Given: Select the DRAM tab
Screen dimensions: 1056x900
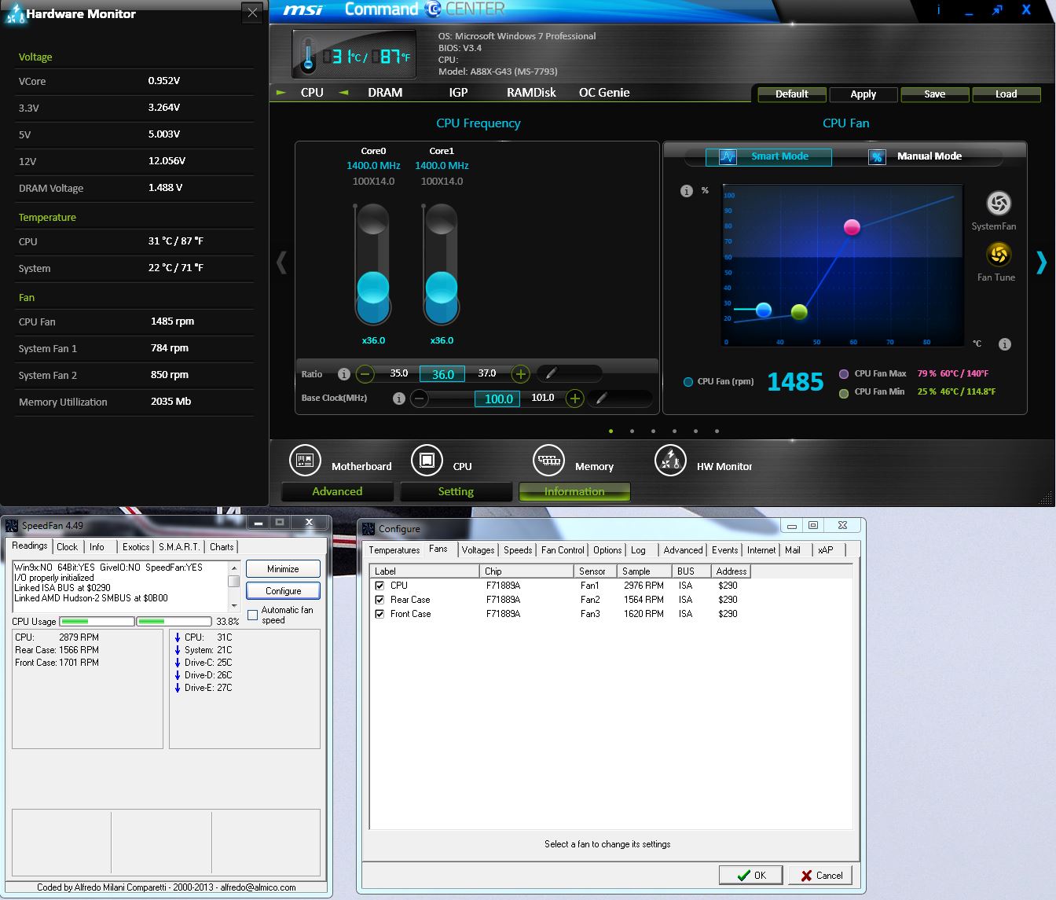Looking at the screenshot, I should (385, 93).
